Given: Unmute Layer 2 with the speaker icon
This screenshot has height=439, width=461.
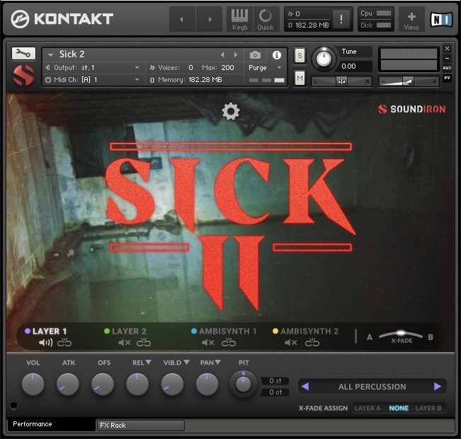Looking at the screenshot, I should tap(125, 342).
